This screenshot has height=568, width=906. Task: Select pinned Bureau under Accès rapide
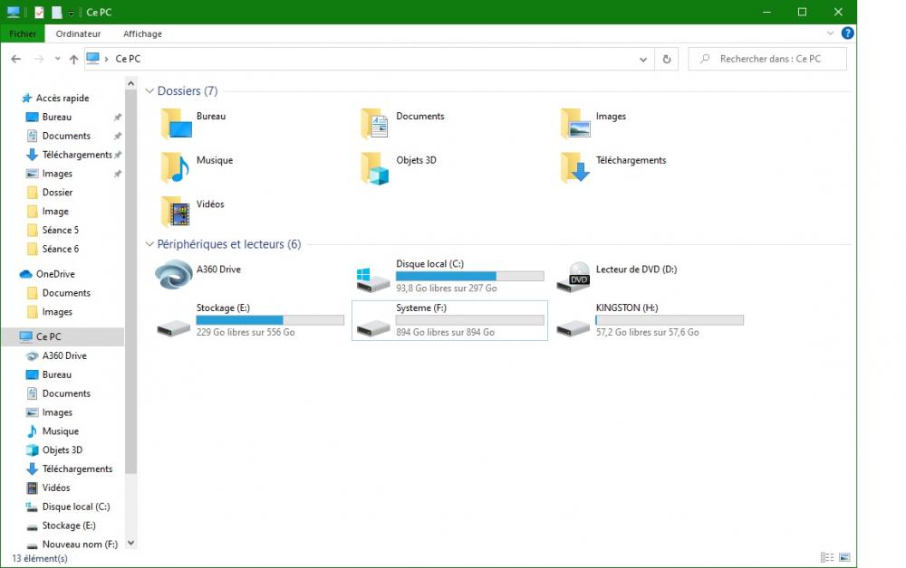pos(56,117)
